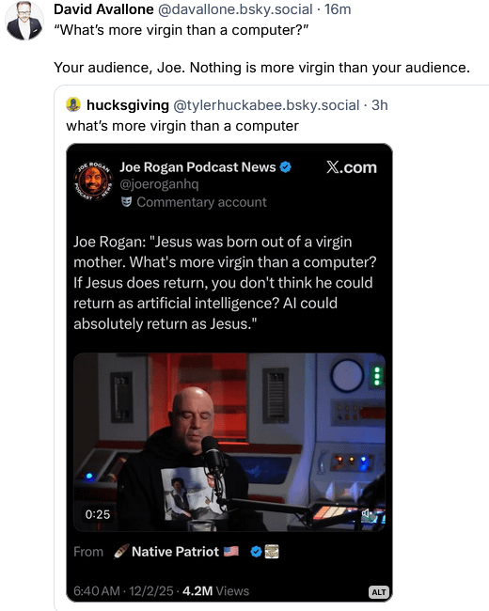Play the Joe Rogan video thumbnail
Image resolution: width=489 pixels, height=611 pixels.
(229, 443)
